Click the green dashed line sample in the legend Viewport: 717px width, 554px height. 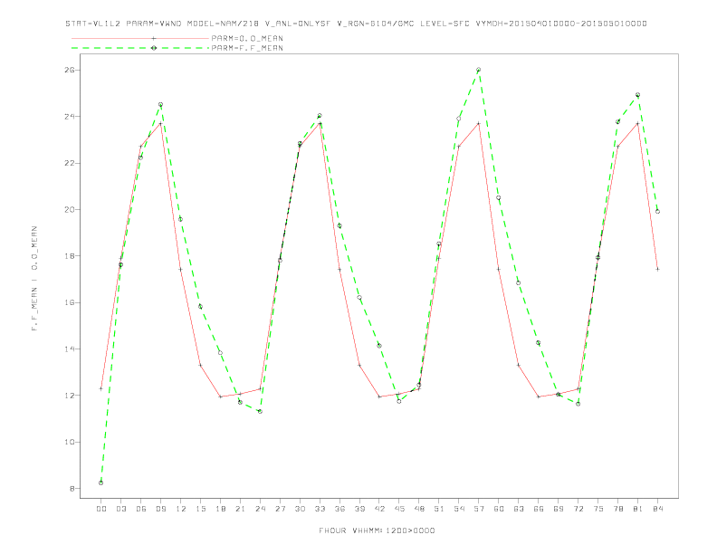[140, 48]
